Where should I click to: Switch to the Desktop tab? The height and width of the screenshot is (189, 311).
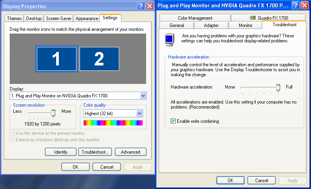[x=34, y=18]
